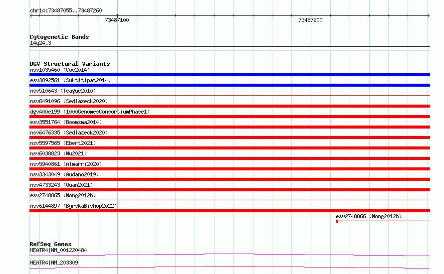This screenshot has width=444, height=274.
Task: Click the left arrowhead of the ruler
Action: [x=31, y=15]
